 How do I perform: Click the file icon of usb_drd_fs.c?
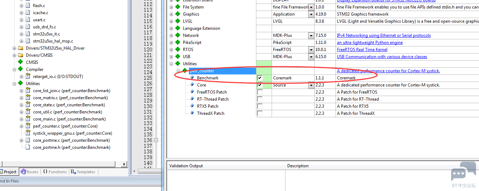28,27
